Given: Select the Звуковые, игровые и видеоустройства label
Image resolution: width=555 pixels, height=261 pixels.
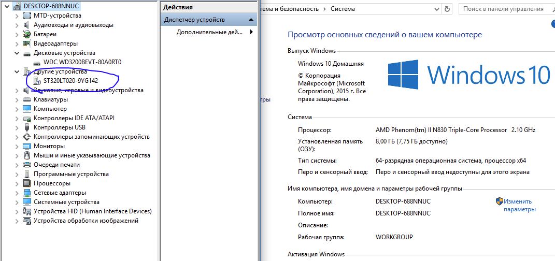Looking at the screenshot, I should (89, 90).
